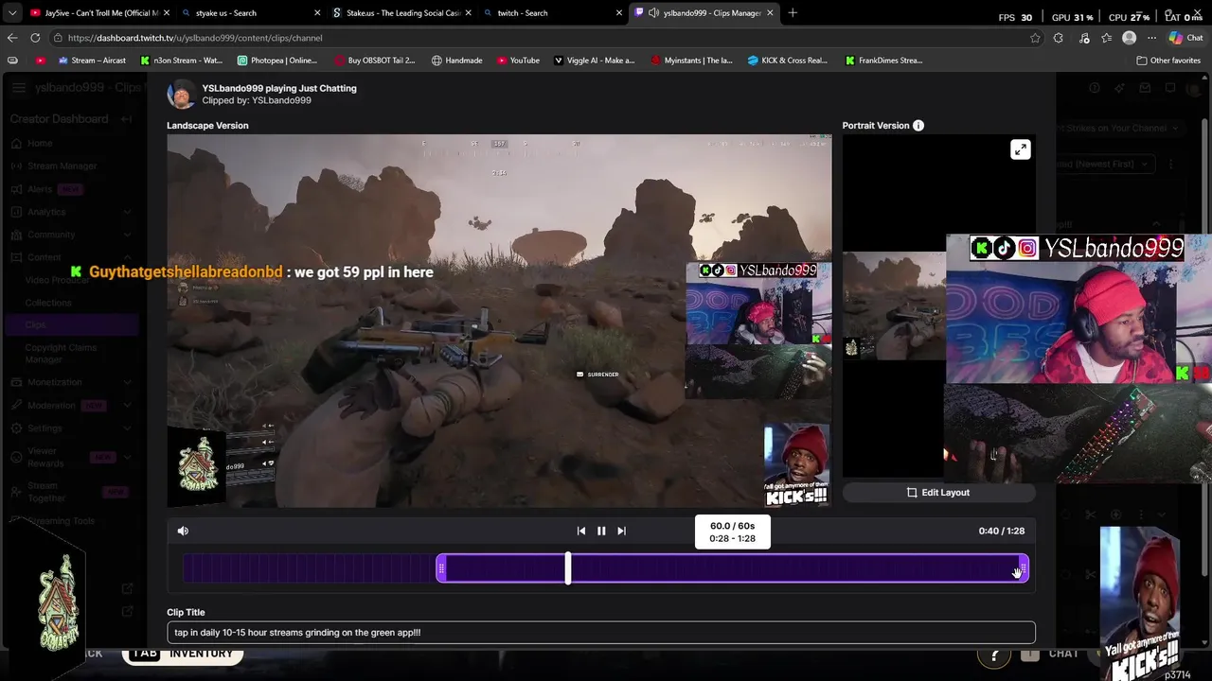Open the Myinstants bookmark
The image size is (1212, 681).
(692, 60)
